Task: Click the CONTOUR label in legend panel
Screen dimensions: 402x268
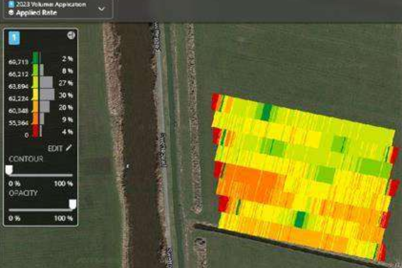Action: click(25, 159)
